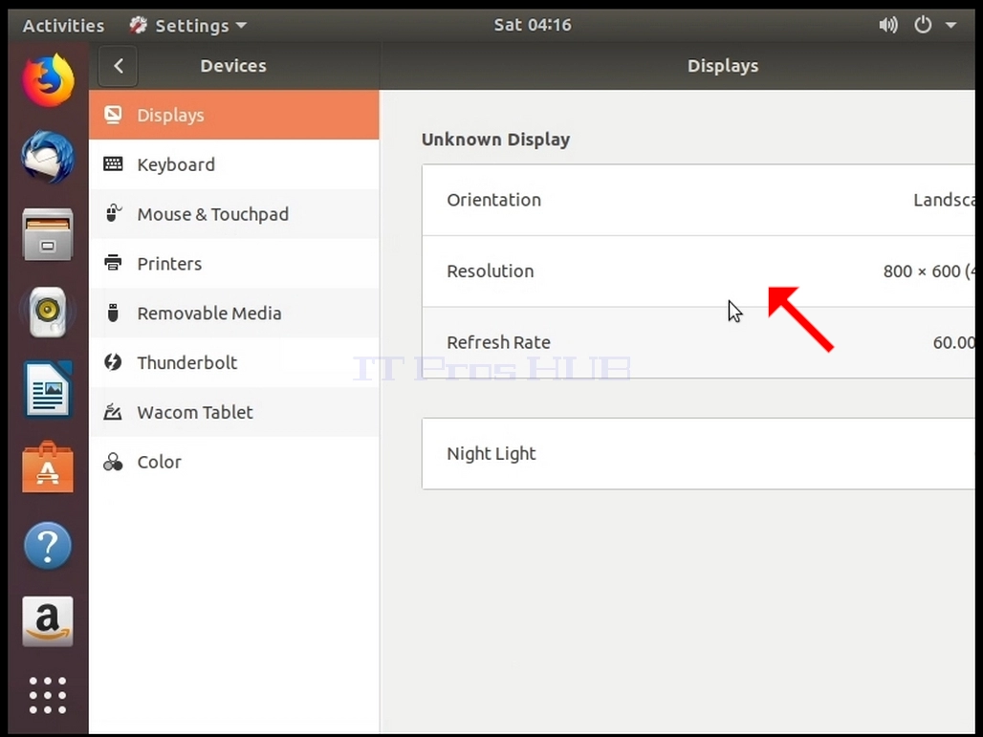Select the Removable Media label
Viewport: 983px width, 737px height.
click(209, 313)
